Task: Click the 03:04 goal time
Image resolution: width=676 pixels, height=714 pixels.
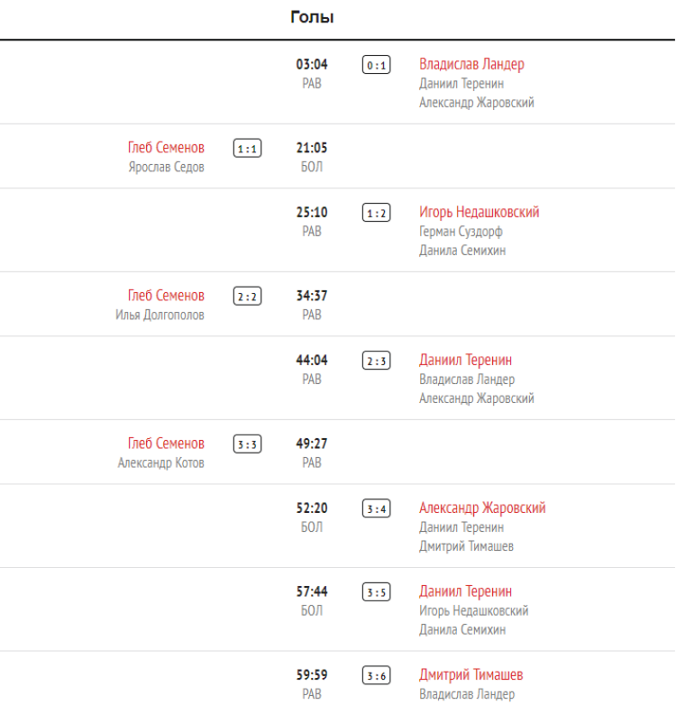Action: click(312, 64)
